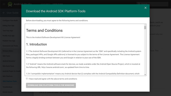This screenshot has width=171, height=96.
Task: Click the back arrow beside User Guide
Action: click(x=4, y=13)
